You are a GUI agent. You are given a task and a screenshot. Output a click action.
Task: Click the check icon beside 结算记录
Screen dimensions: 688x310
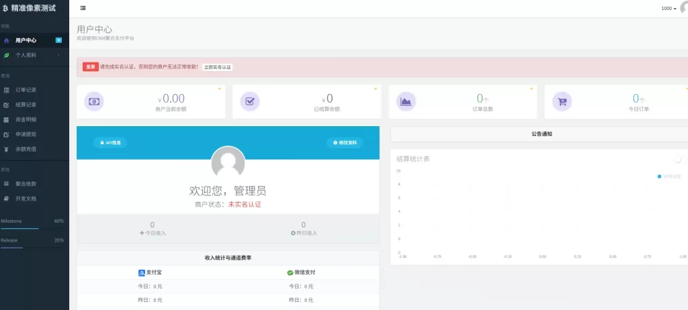(x=6, y=105)
